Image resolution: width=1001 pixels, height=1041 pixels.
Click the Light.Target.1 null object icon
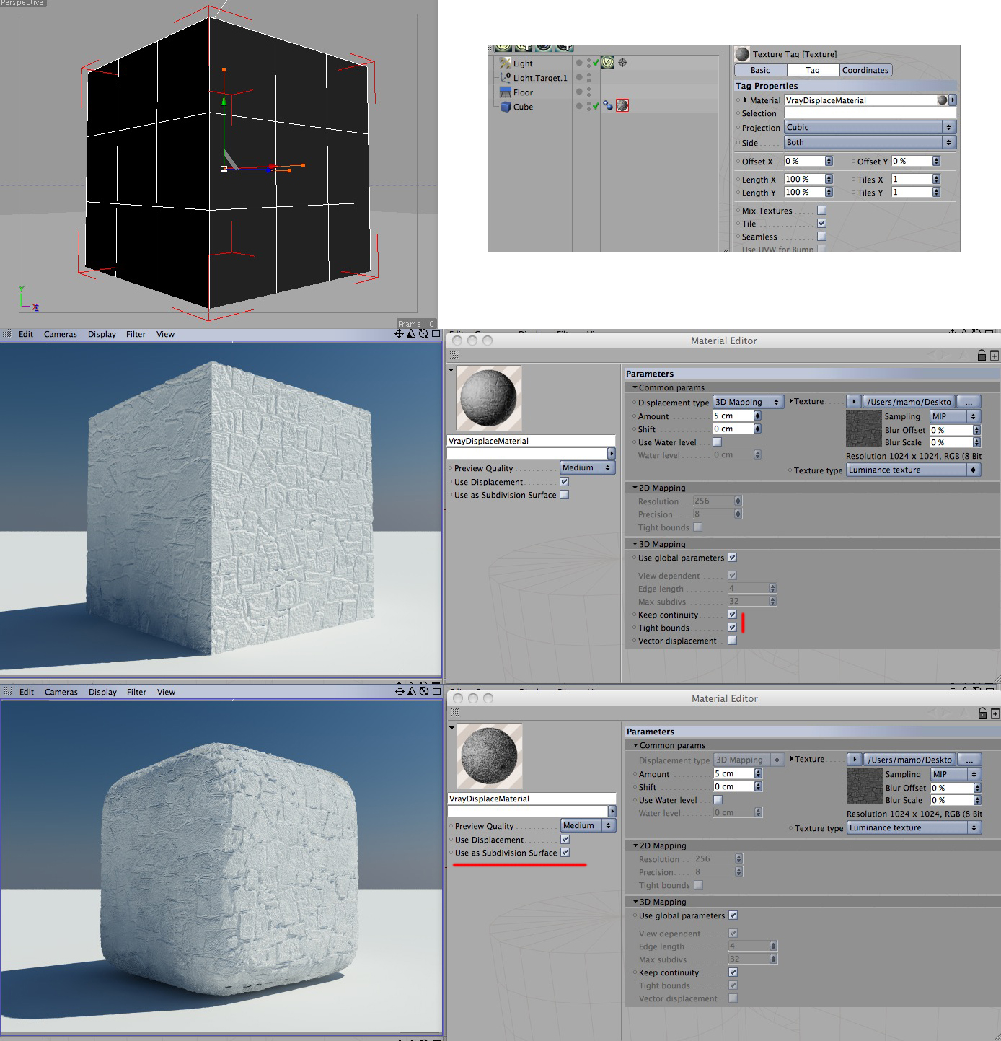(505, 77)
